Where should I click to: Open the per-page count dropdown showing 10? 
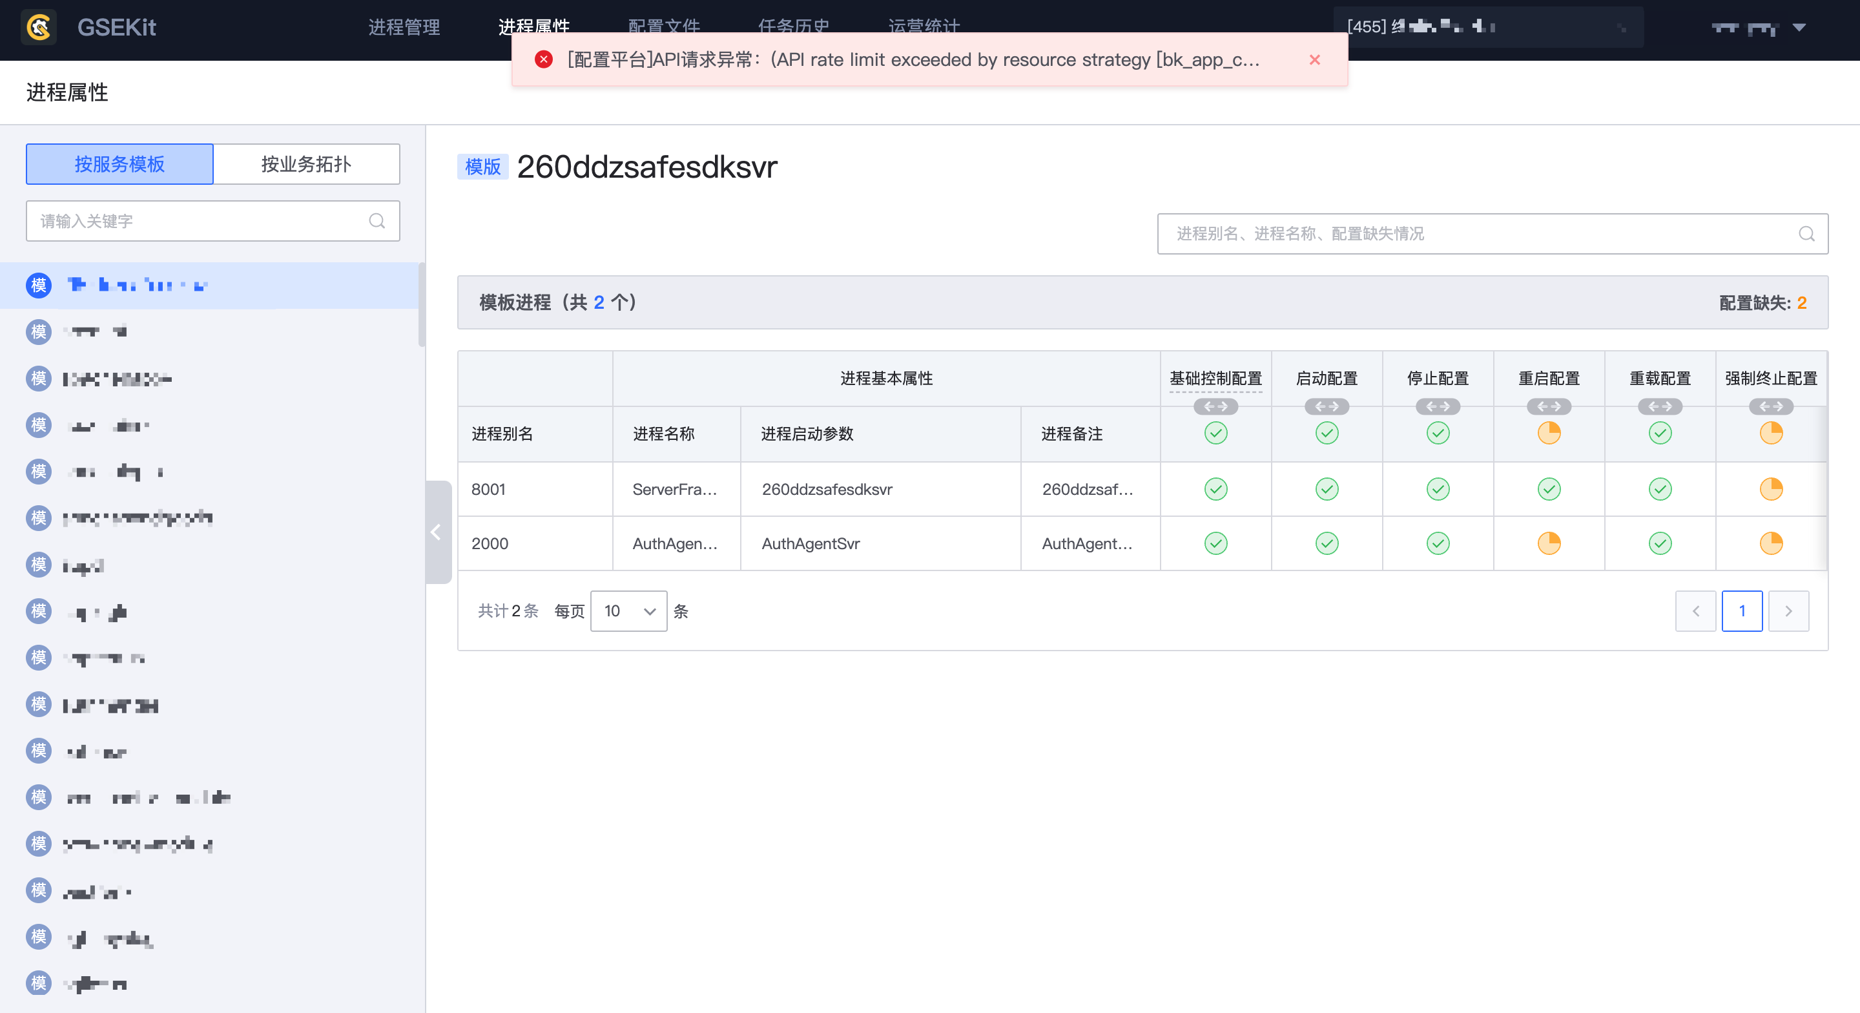[x=628, y=611]
